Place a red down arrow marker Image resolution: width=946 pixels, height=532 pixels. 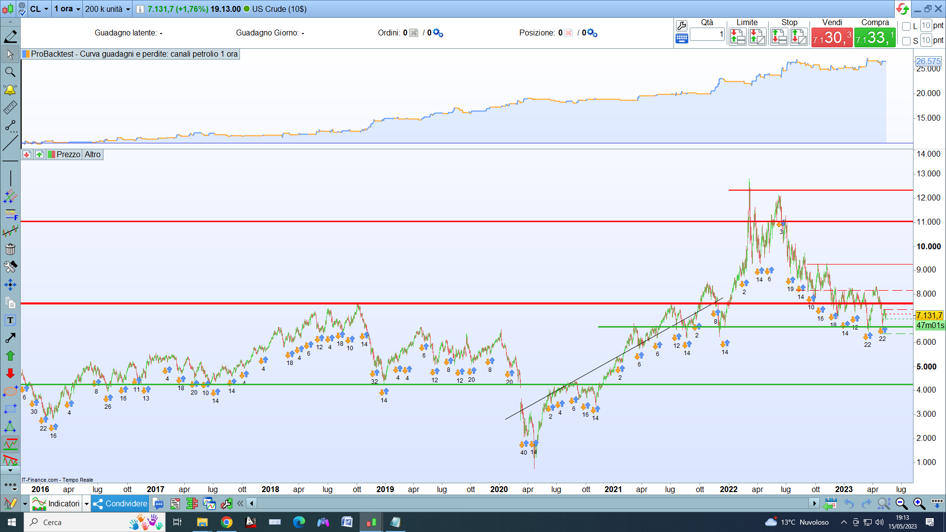[x=10, y=373]
